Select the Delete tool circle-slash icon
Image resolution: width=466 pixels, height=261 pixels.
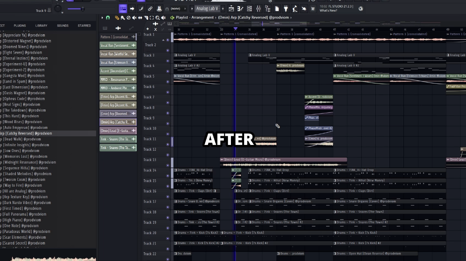click(x=129, y=18)
